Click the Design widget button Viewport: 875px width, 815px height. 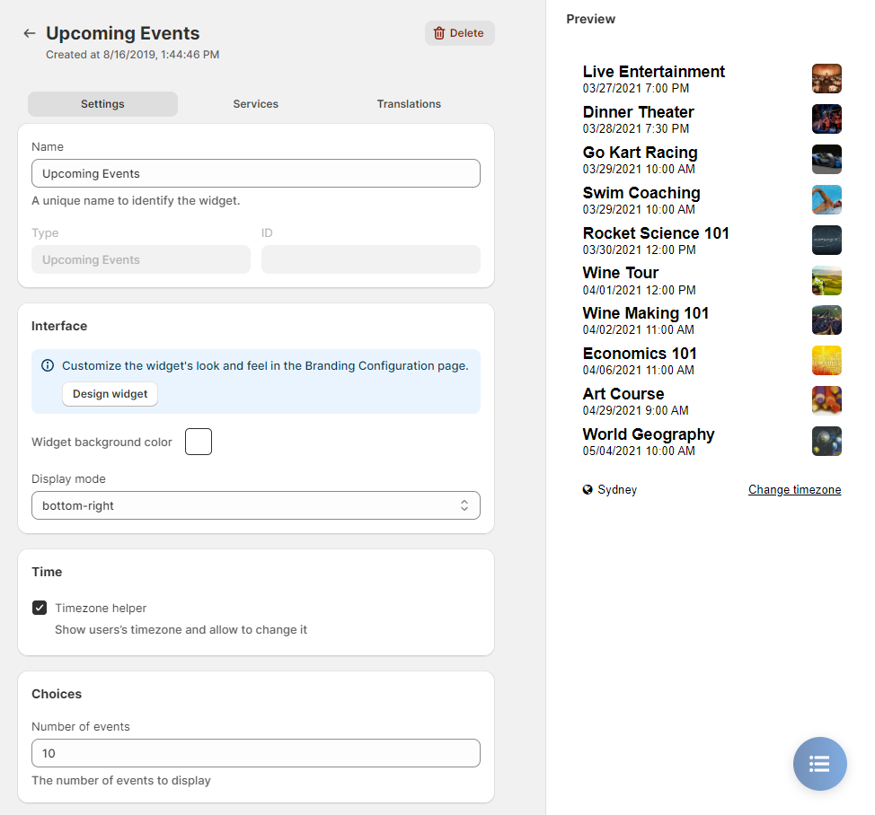point(110,394)
